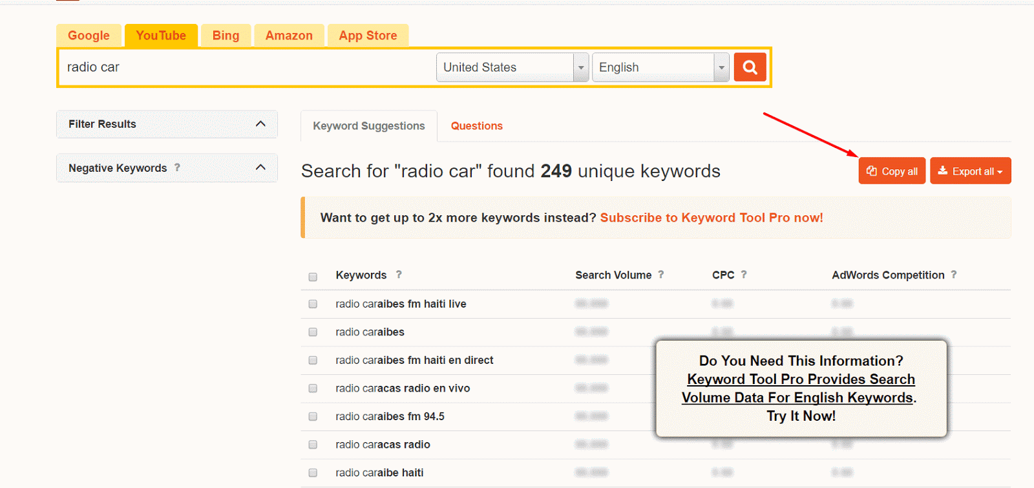The image size is (1034, 488).
Task: Click keyword text radio caraibes fm haiti live
Action: click(401, 304)
